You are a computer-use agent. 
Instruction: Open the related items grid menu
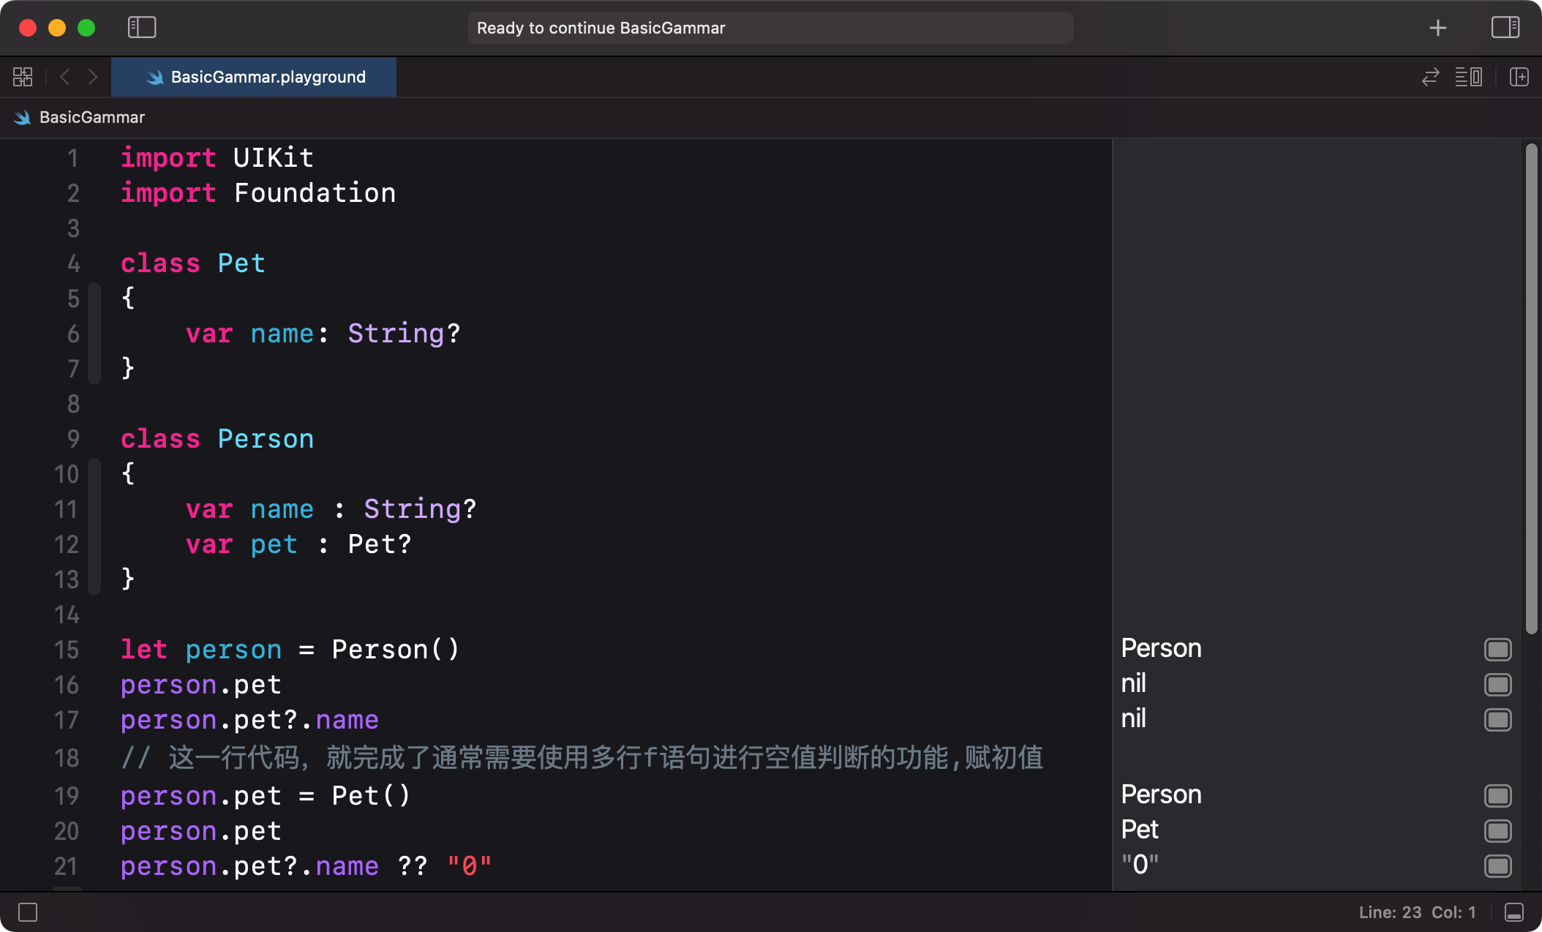(23, 77)
